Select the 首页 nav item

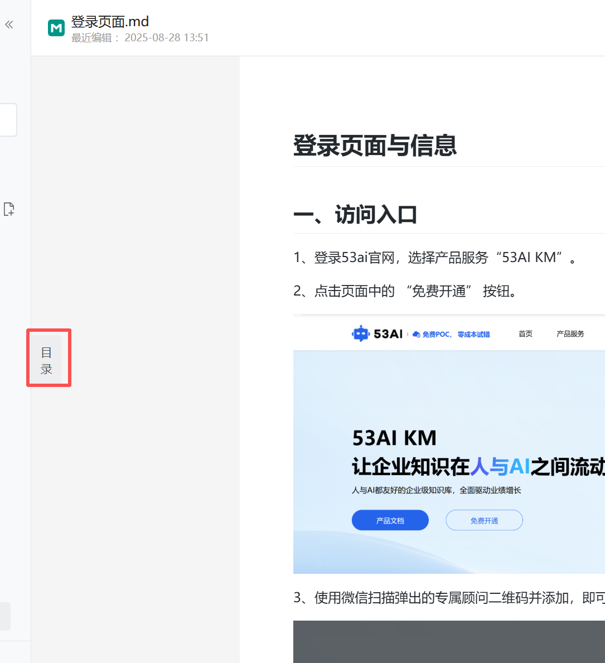pos(525,334)
